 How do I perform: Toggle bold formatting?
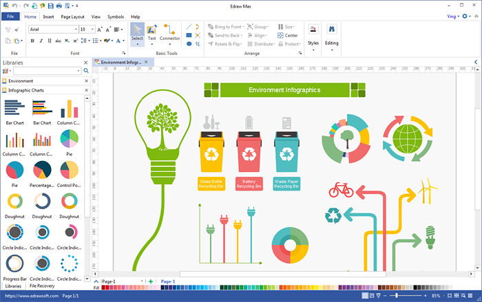tap(32, 41)
